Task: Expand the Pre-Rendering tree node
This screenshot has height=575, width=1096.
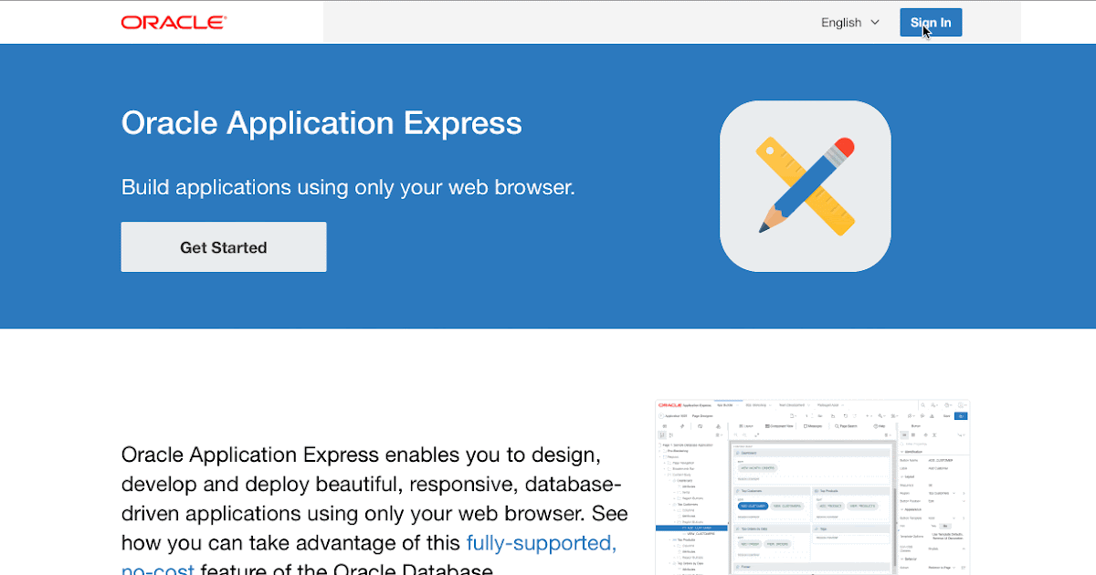Action: point(660,452)
